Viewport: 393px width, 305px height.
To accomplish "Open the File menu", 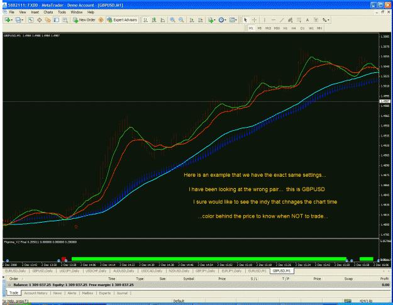I will 12,12.
